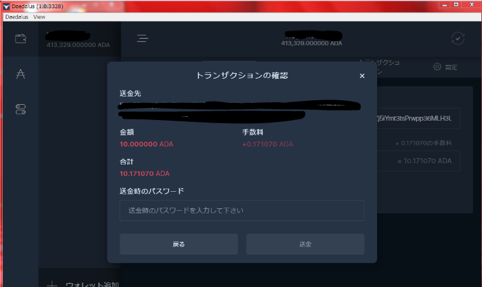Click the 10.171070 ADA total amount field
The height and width of the screenshot is (287, 482).
coord(418,161)
